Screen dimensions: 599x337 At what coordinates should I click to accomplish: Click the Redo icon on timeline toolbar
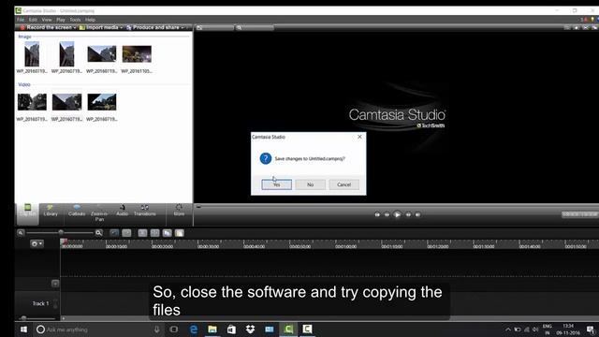[x=127, y=233]
